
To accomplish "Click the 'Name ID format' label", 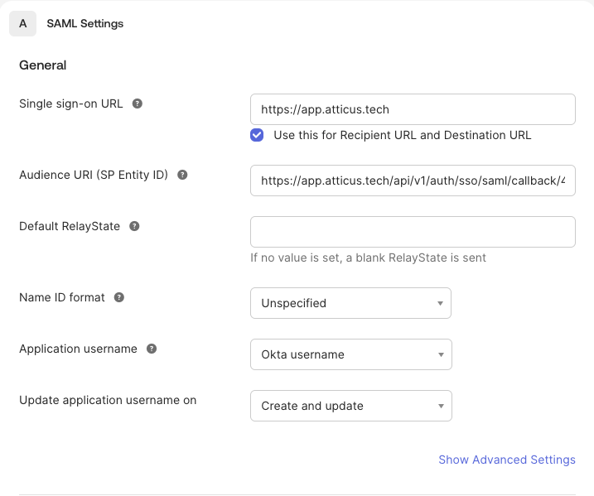I will (62, 297).
